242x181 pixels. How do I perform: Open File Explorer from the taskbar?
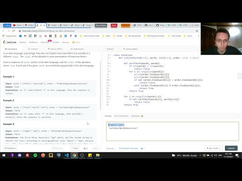click(x=98, y=155)
